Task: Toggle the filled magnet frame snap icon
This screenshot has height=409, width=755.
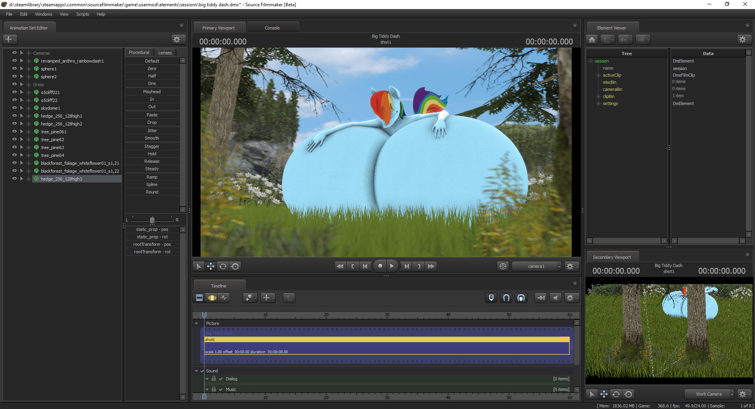Action: point(521,298)
